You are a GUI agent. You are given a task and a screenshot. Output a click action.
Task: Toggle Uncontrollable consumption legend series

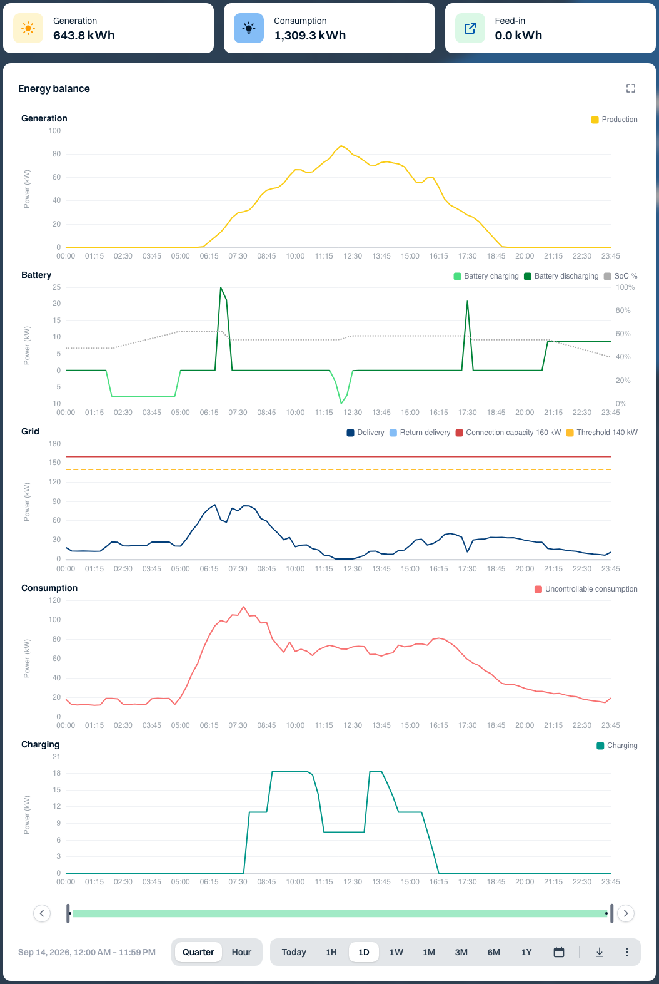(586, 589)
